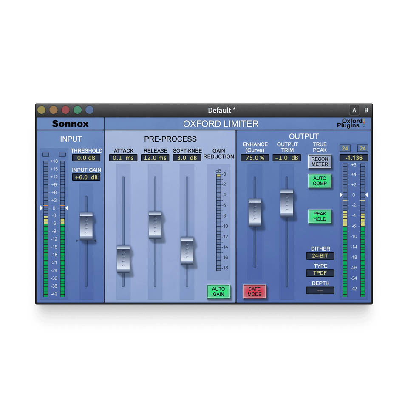
Task: Click the THRESHOLD value box
Action: pos(87,158)
